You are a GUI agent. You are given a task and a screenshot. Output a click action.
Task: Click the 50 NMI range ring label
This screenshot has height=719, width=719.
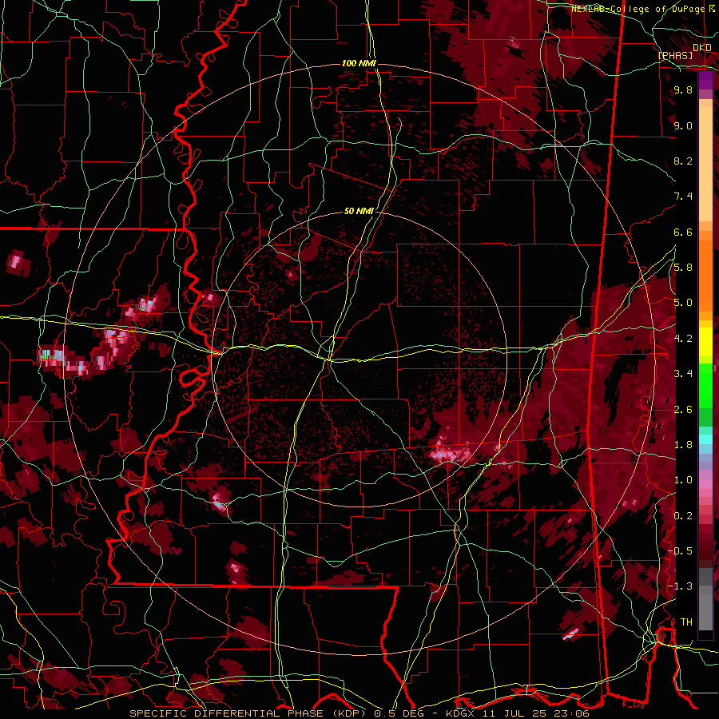click(359, 211)
